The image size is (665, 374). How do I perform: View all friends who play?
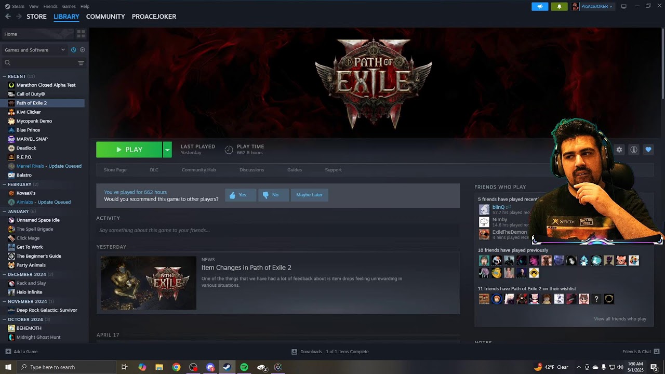(620, 319)
